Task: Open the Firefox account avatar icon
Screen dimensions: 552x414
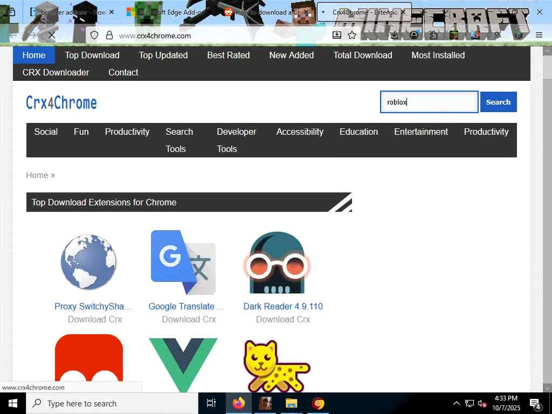Action: [414, 35]
